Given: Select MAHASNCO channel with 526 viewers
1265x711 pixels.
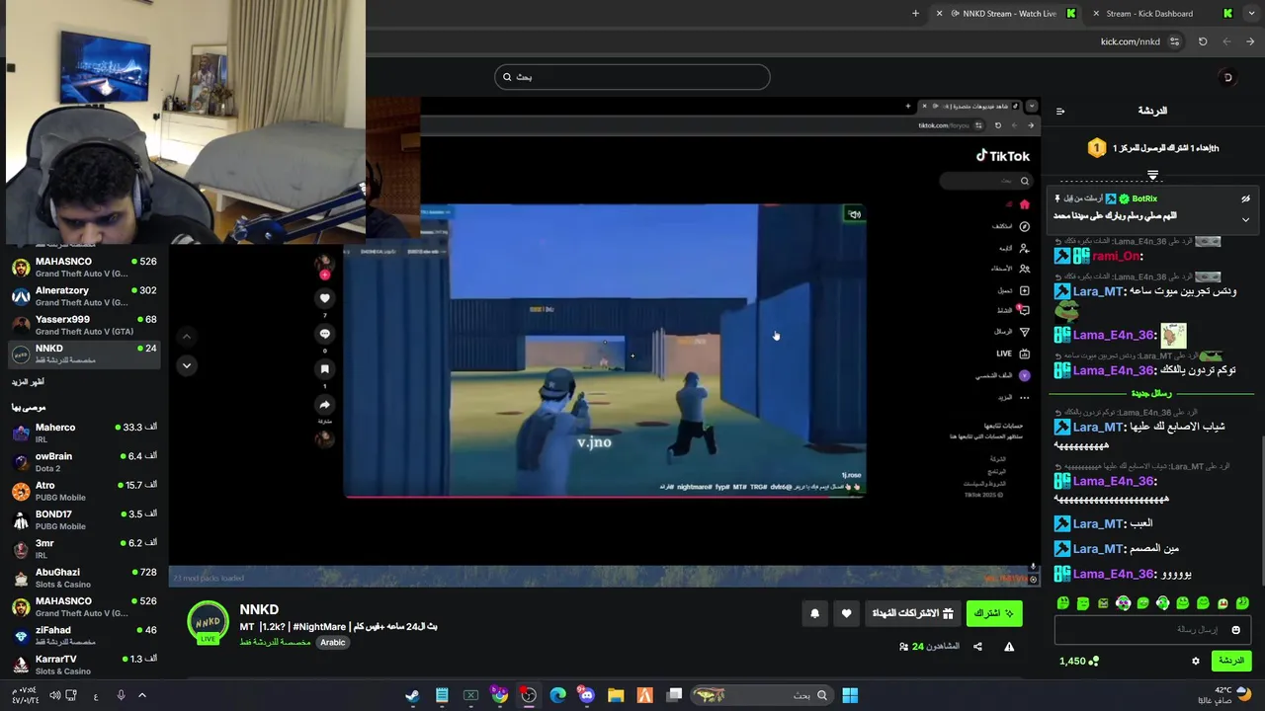Looking at the screenshot, I should [84, 268].
